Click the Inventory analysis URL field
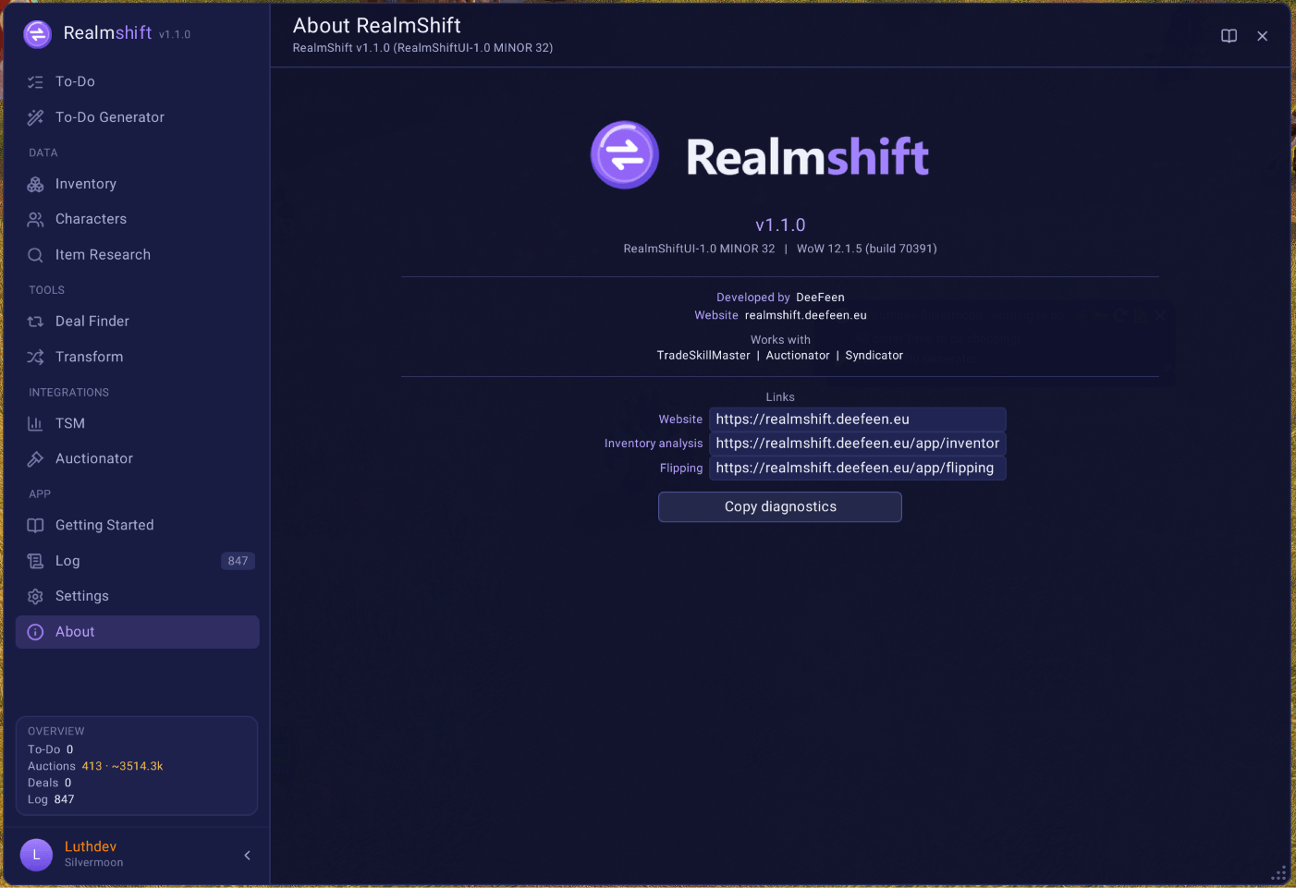This screenshot has width=1296, height=888. [x=858, y=444]
